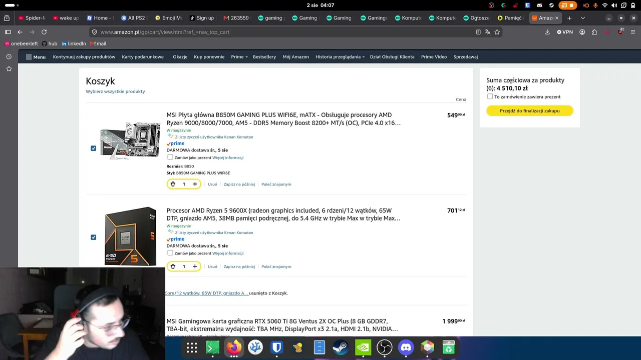This screenshot has width=641, height=360.
Task: Open the VPN toolbar button
Action: tap(565, 32)
